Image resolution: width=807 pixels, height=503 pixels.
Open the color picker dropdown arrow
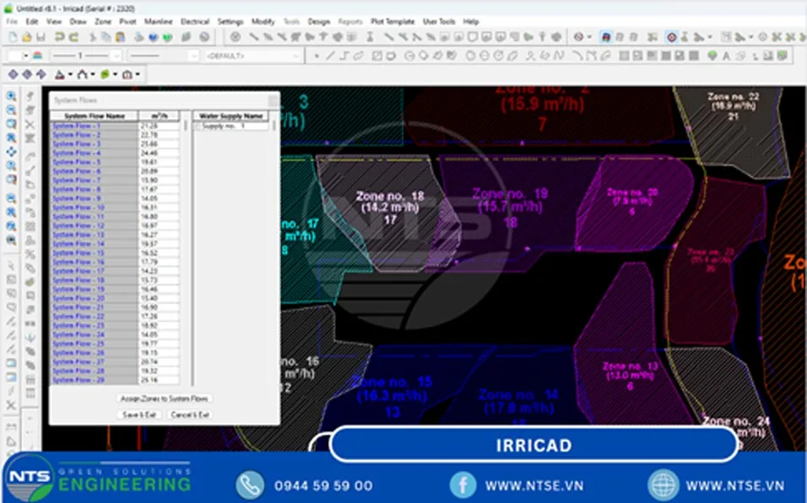pos(25,56)
